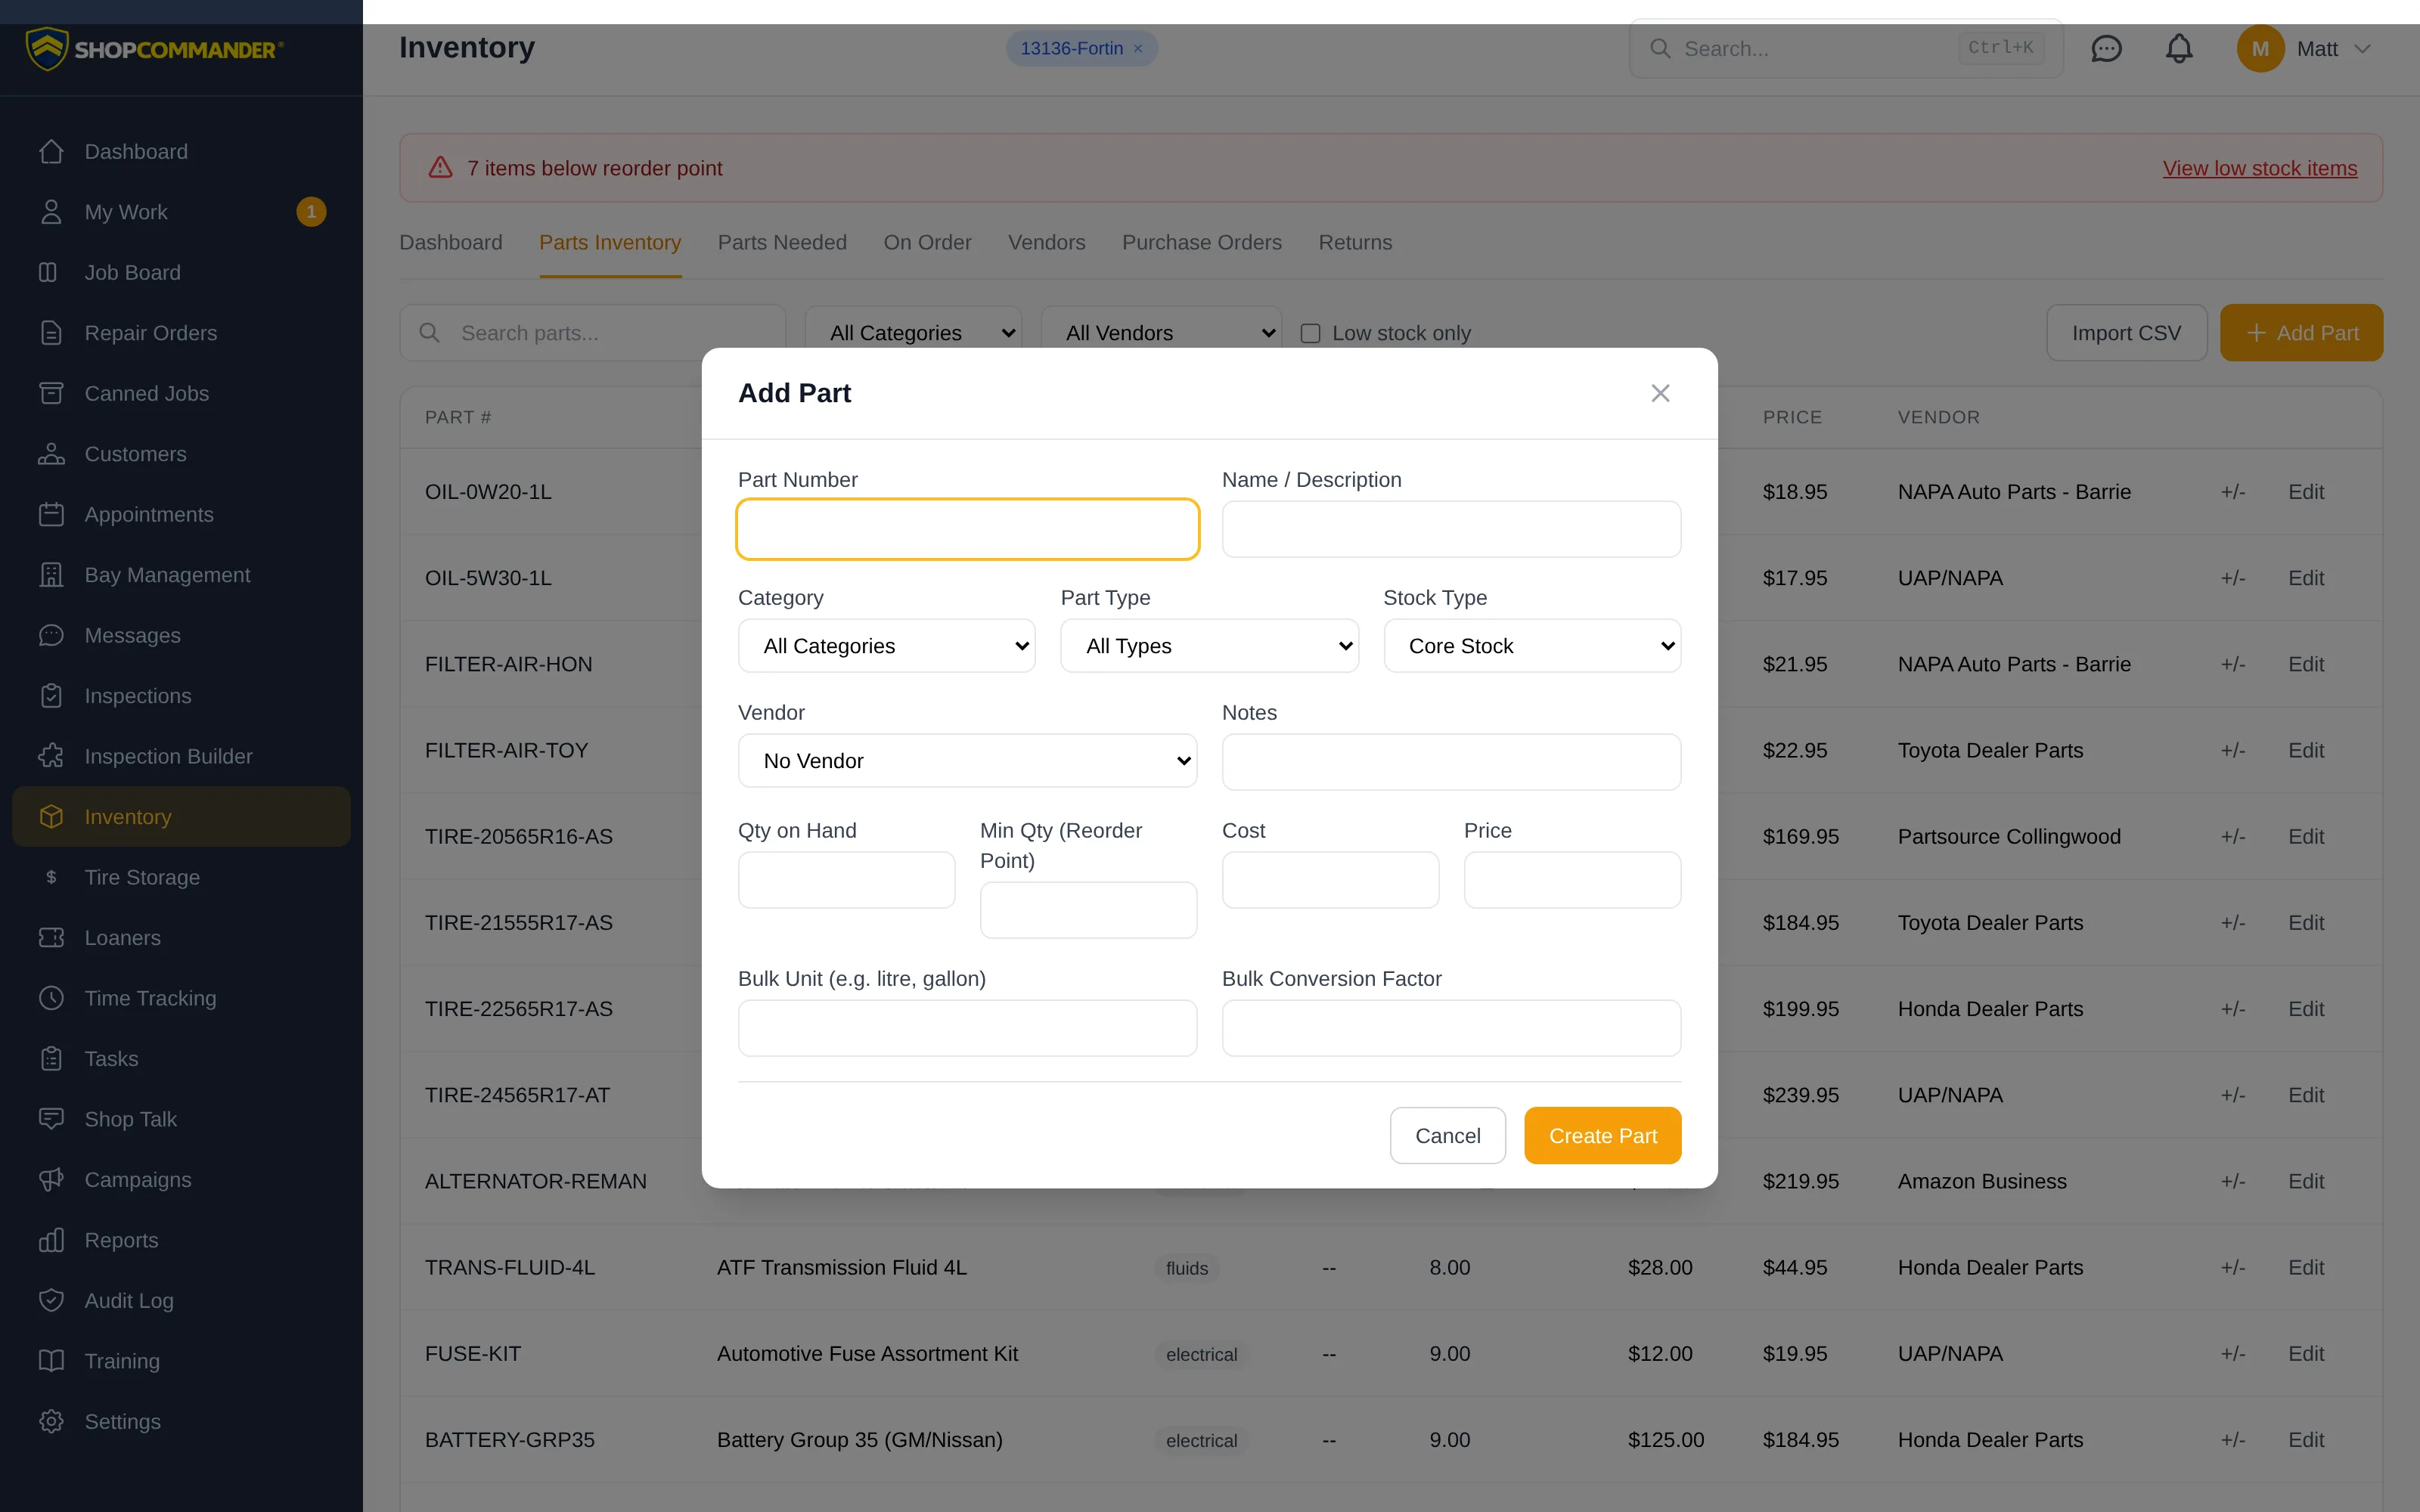Click the Name / Description field

click(1451, 529)
